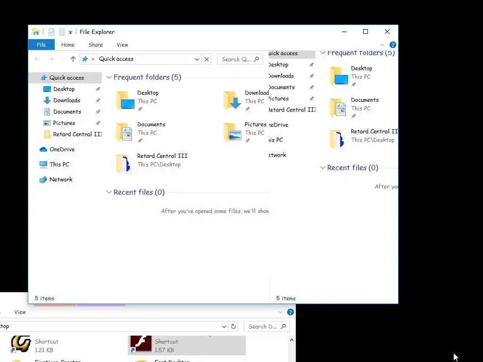Select Desktop in the navigation pane

coord(64,89)
